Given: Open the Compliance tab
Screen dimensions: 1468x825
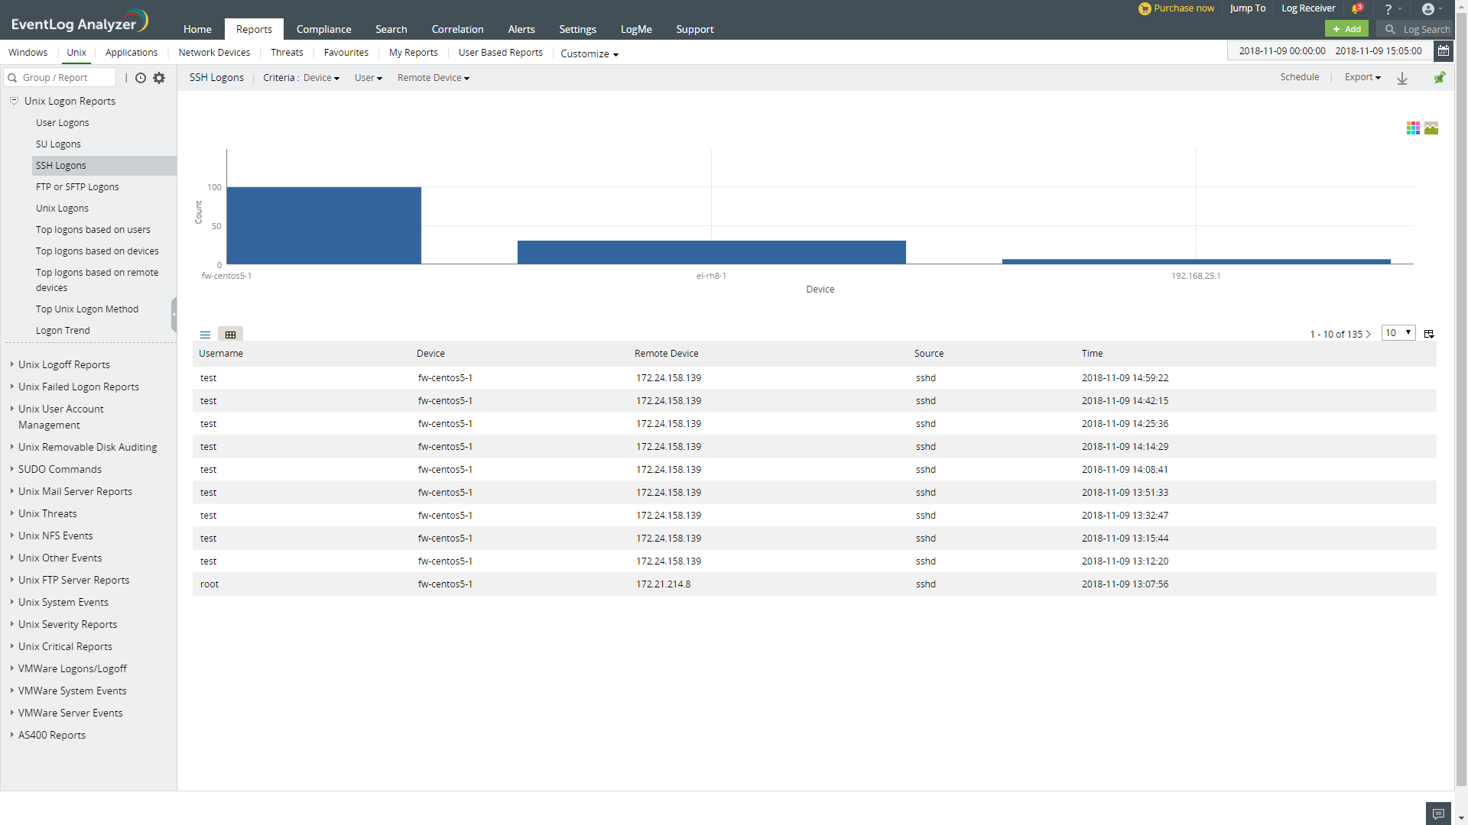Looking at the screenshot, I should tap(323, 29).
